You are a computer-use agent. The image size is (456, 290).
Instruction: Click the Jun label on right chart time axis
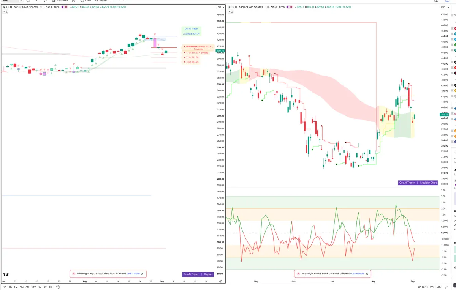click(293, 281)
